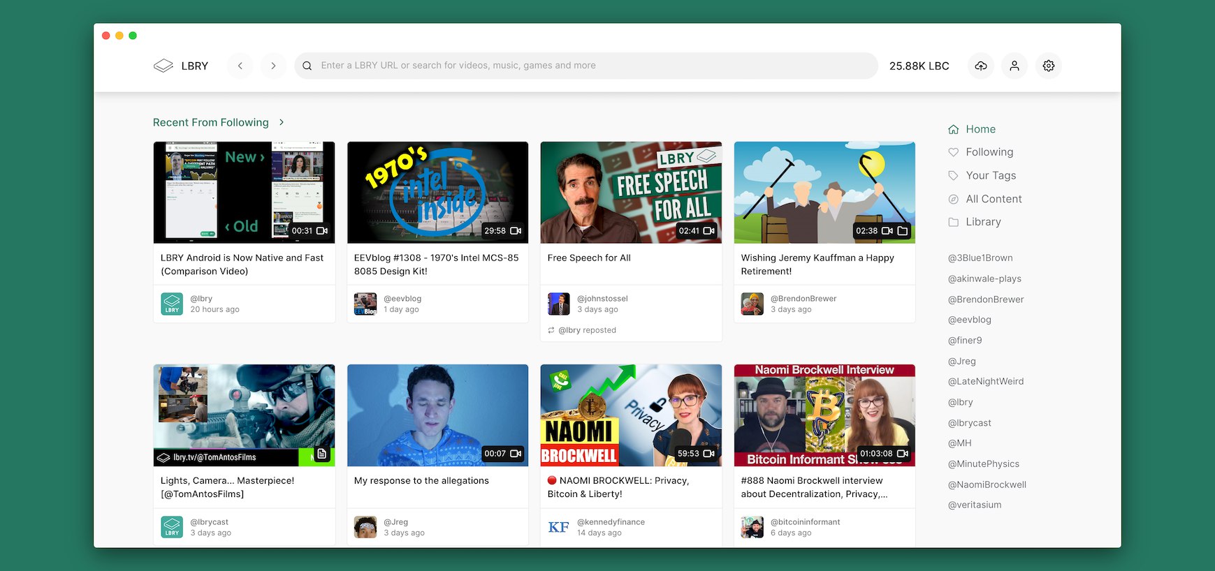Open @MinutePhysics channel in sidebar
This screenshot has width=1215, height=571.
tap(984, 464)
